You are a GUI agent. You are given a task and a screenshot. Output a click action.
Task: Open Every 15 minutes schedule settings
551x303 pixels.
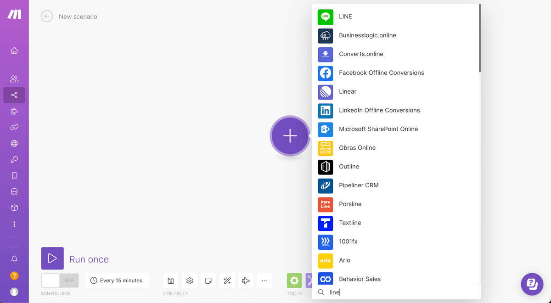pos(117,281)
